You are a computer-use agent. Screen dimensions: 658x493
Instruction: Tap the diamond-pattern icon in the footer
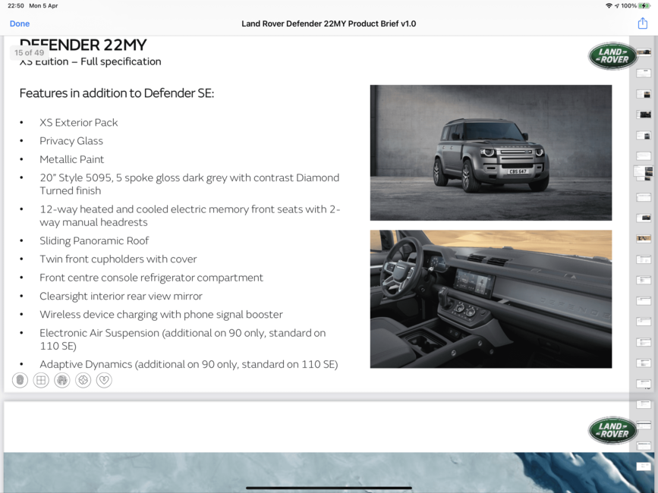click(x=83, y=380)
